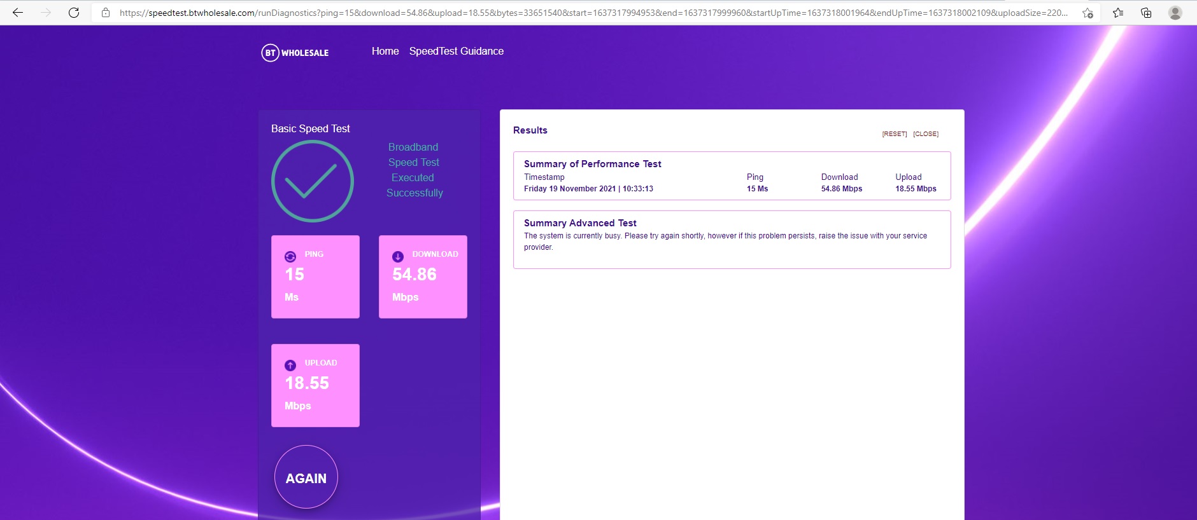Open the Home menu item
The height and width of the screenshot is (520, 1197).
coord(385,51)
